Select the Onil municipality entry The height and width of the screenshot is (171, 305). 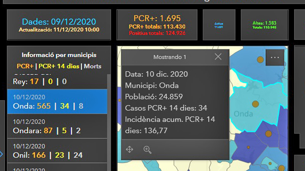[57, 151]
